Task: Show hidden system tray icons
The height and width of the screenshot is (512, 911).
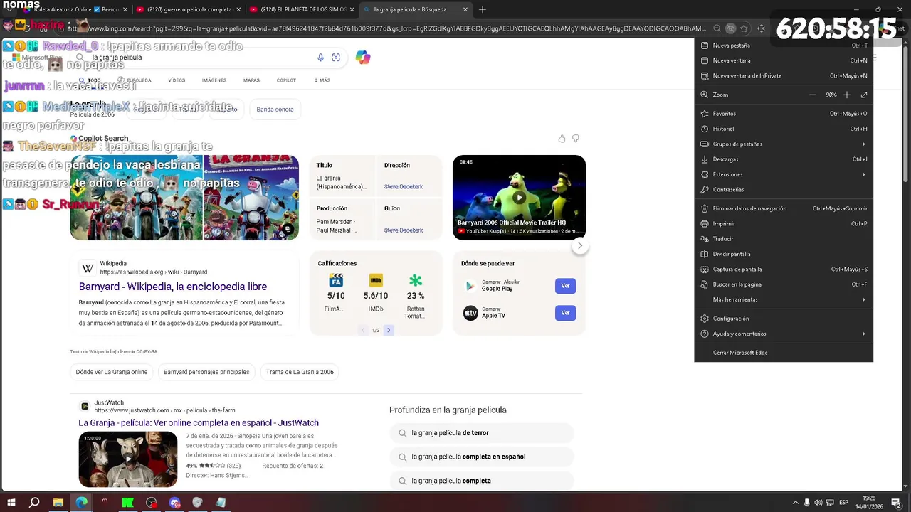Action: click(796, 503)
